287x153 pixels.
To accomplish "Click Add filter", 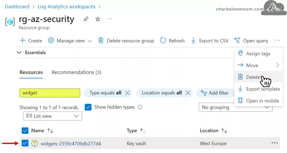I will 215,93.
